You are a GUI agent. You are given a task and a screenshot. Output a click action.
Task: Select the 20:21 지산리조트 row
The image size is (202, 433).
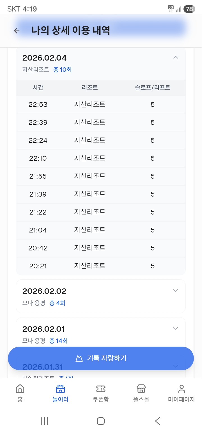tap(101, 266)
